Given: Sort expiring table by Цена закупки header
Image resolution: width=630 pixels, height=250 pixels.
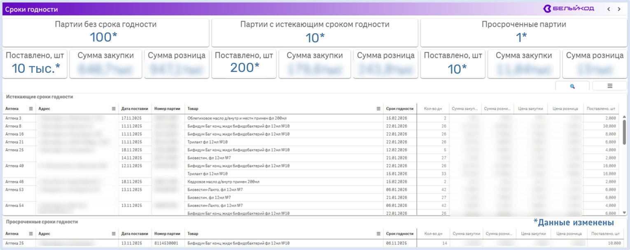Looking at the screenshot, I should click(530, 109).
